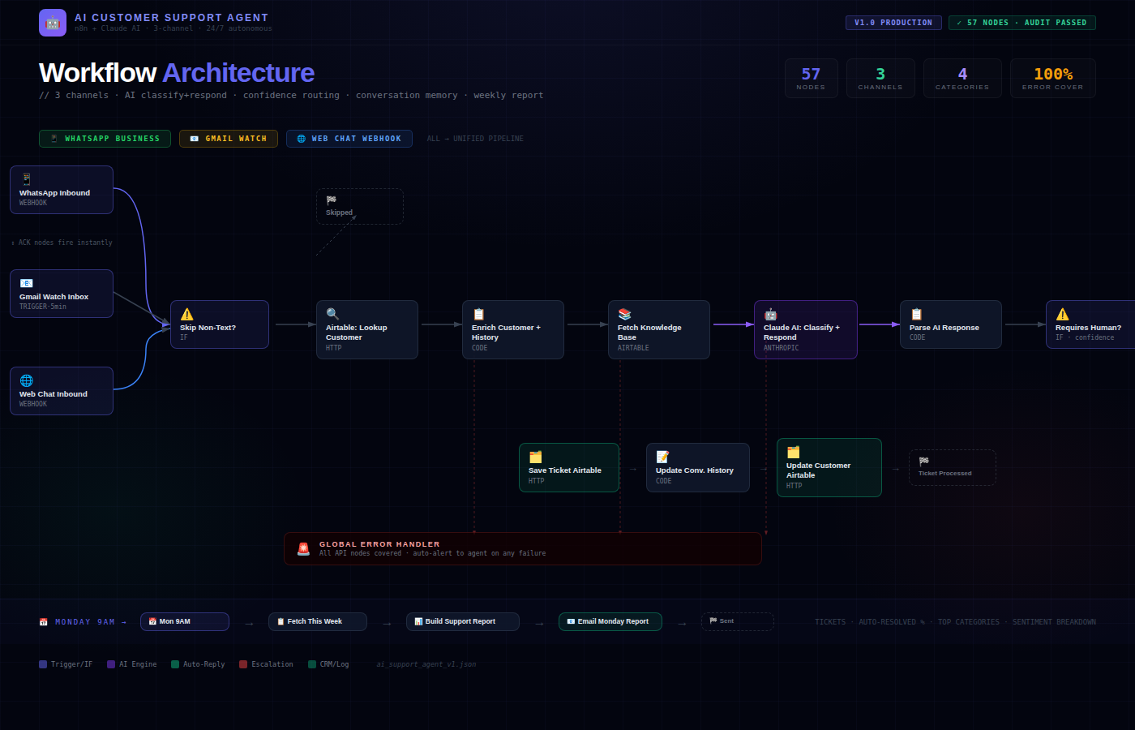
Task: Click memo icon on Update Conv. History
Action: tap(662, 457)
